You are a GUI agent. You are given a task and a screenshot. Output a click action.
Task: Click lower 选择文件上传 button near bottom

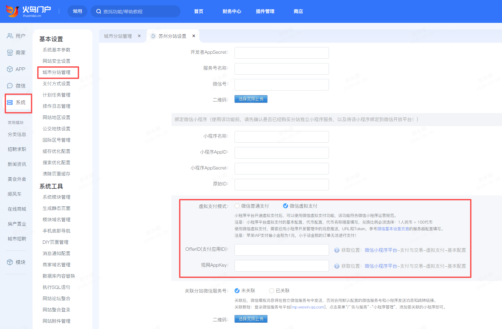tap(251, 319)
